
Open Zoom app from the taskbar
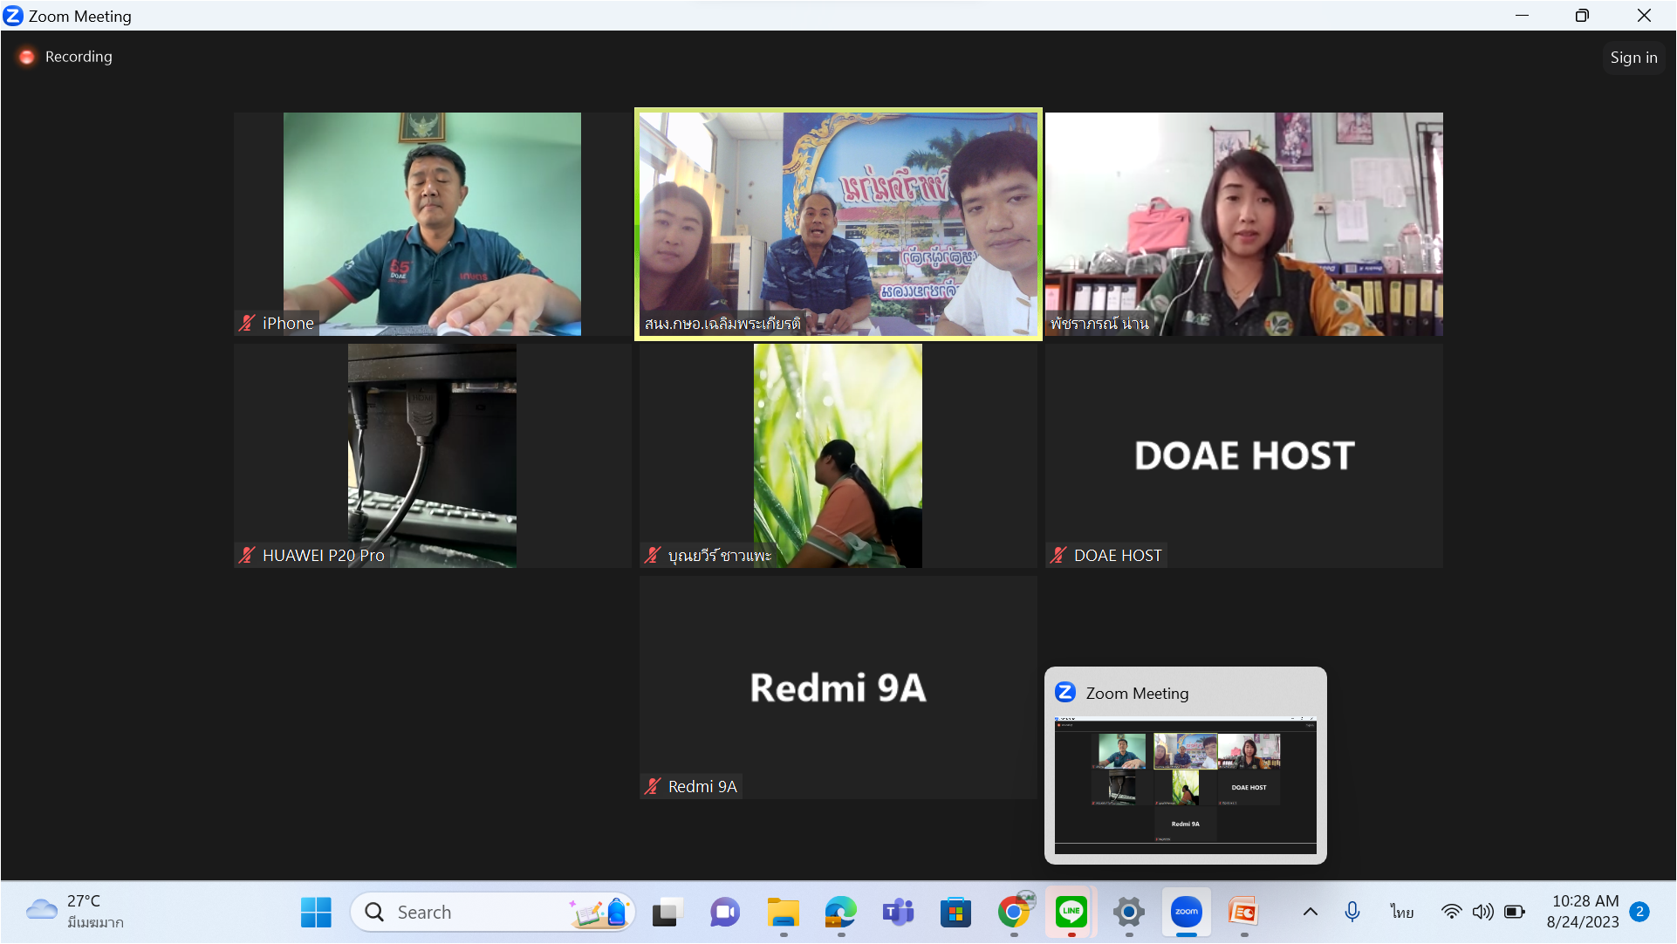coord(1186,913)
